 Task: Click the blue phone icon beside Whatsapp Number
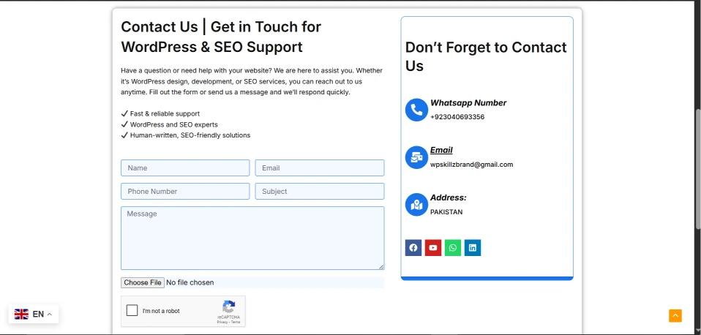(416, 110)
